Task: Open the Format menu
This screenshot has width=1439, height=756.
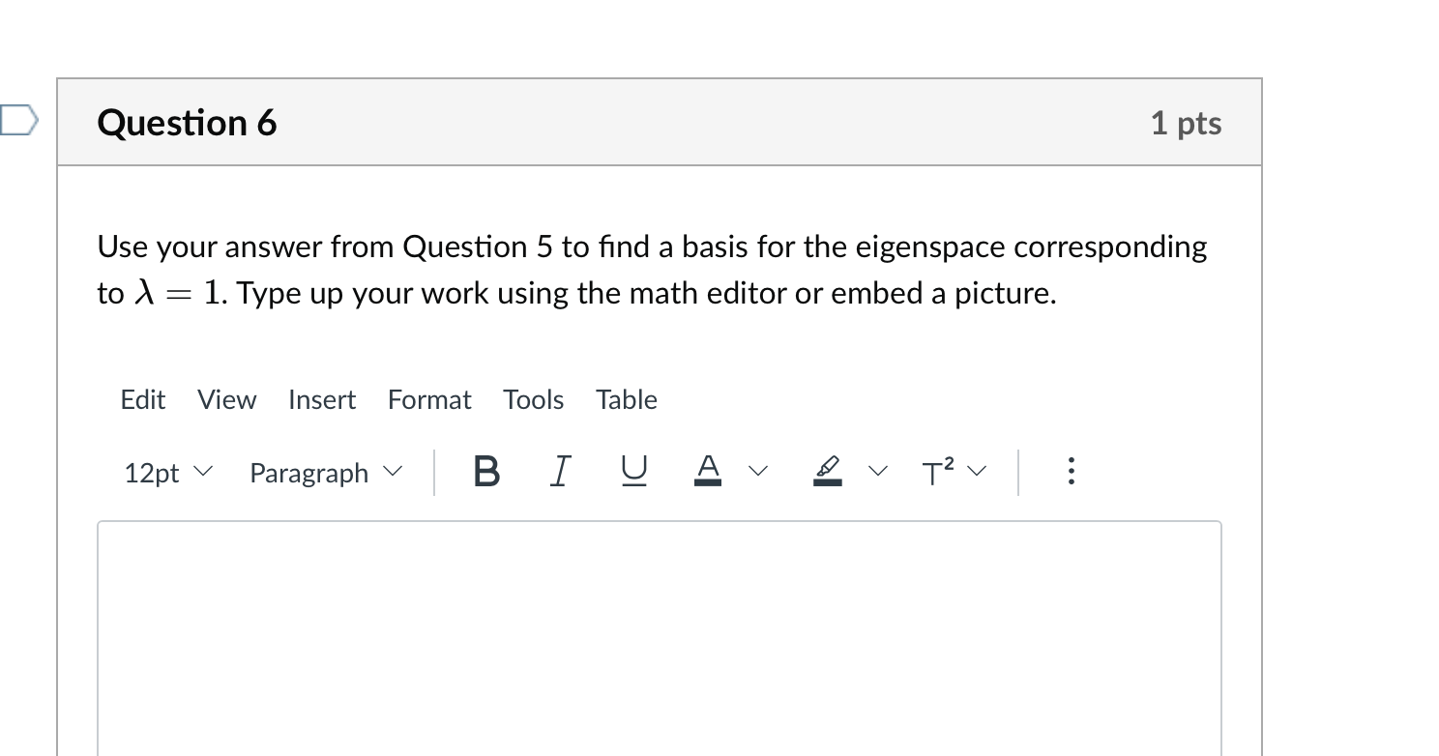Action: pyautogui.click(x=428, y=399)
